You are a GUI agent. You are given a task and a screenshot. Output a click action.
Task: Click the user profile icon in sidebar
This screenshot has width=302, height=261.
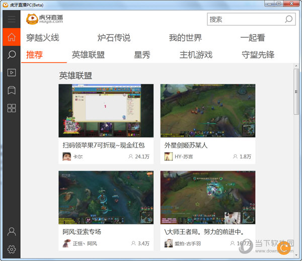[x=11, y=232]
